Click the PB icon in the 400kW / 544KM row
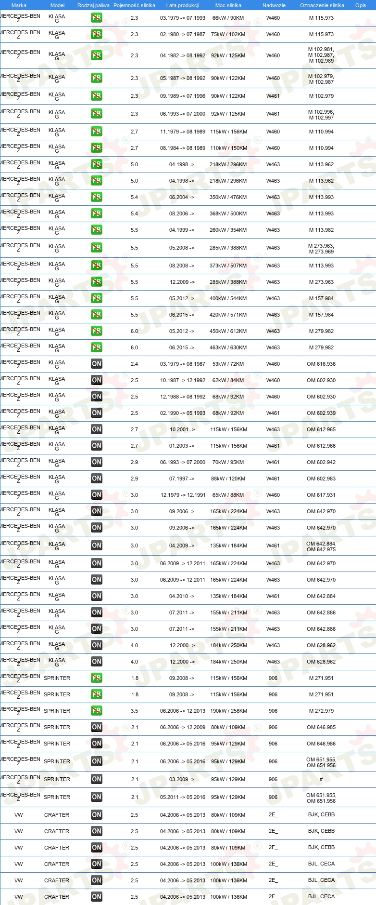 (97, 298)
